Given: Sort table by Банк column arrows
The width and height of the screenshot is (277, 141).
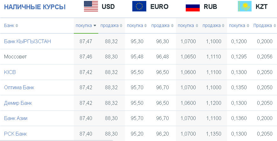Looking at the screenshot, I should 17,26.
